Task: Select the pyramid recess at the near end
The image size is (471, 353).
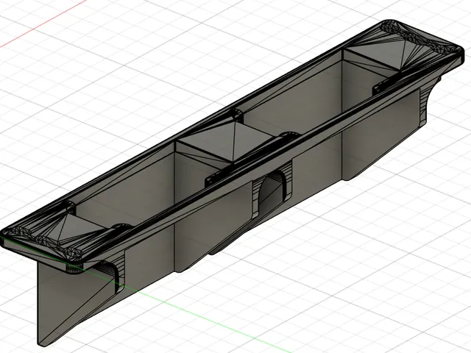Action: click(76, 229)
